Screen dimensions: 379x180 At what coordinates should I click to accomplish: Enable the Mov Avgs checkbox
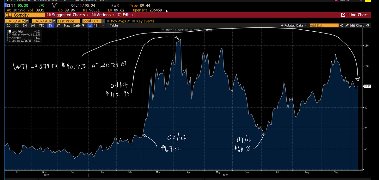(x=108, y=21)
